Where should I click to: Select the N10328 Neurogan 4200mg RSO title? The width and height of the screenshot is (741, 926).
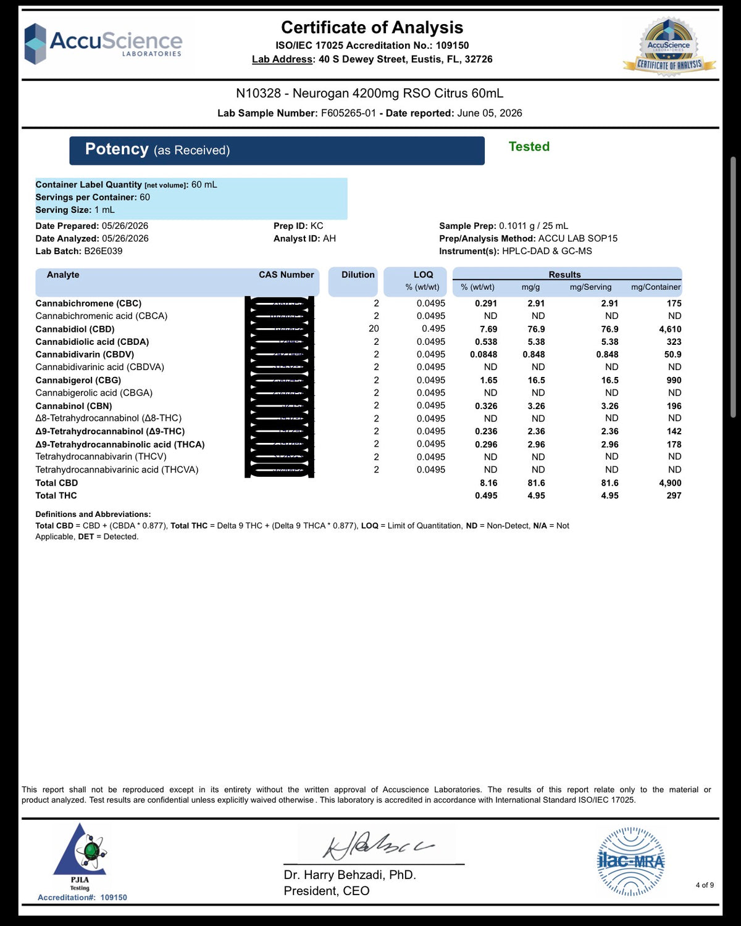pos(369,93)
